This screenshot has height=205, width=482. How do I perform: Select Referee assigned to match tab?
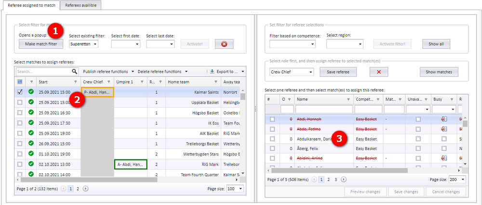click(x=32, y=5)
